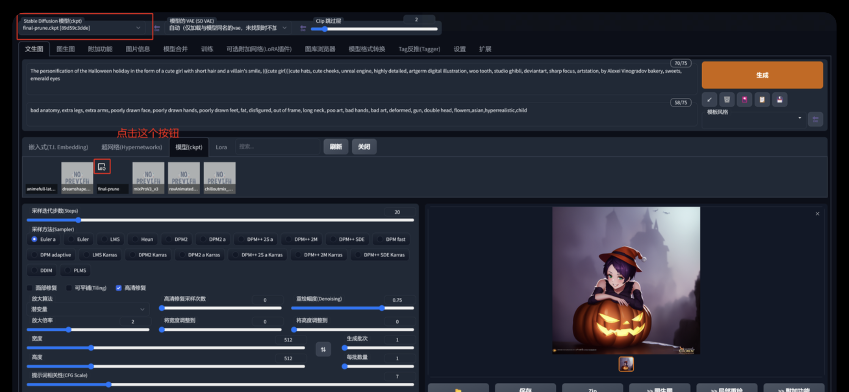Click the replace-preview icon on final-prune card
Image resolution: width=849 pixels, height=392 pixels.
point(102,167)
